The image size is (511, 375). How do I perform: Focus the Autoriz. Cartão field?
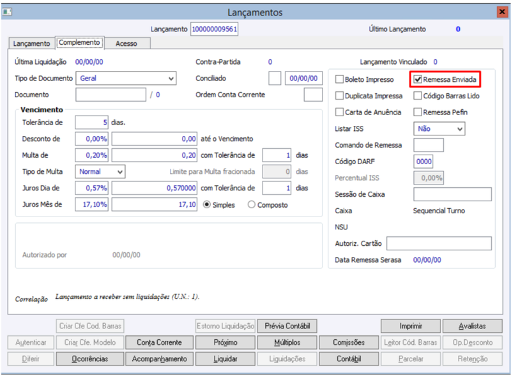[x=439, y=243]
